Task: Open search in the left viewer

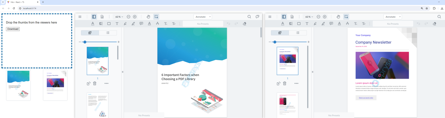Action: click(249, 17)
